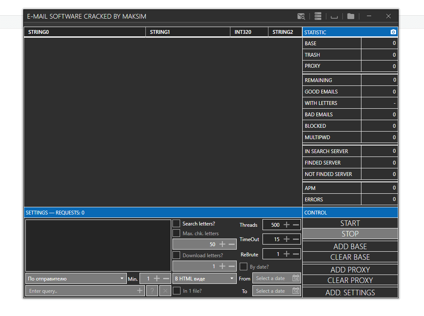Open ADD. SETTINGS button
Viewport: 424px width, 316px height.
(350, 293)
